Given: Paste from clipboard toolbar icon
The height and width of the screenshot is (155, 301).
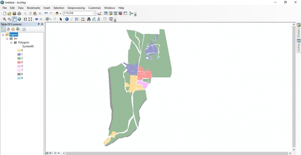Looking at the screenshot, I should coord(35,13).
